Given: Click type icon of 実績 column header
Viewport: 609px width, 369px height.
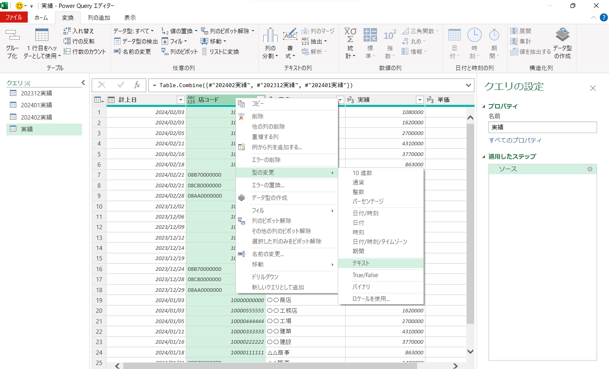Looking at the screenshot, I should coord(350,100).
